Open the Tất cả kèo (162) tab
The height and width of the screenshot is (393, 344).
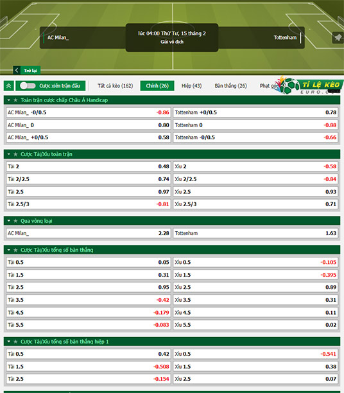(116, 85)
